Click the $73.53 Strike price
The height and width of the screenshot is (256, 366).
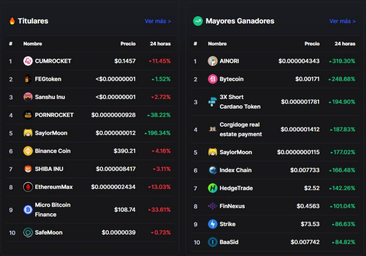coord(310,224)
